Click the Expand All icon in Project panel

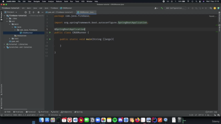coord(29,12)
